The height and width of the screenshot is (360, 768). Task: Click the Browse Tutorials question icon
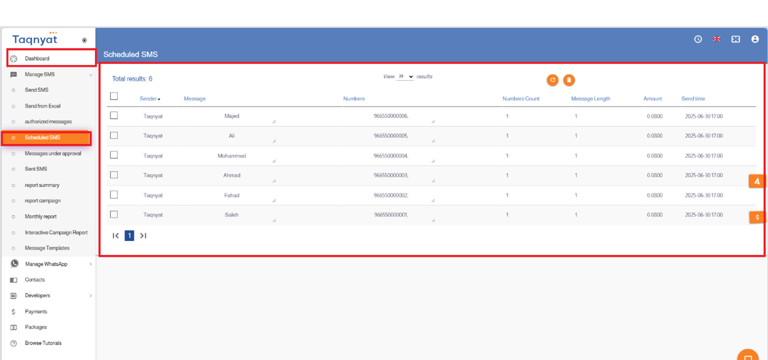pos(14,343)
